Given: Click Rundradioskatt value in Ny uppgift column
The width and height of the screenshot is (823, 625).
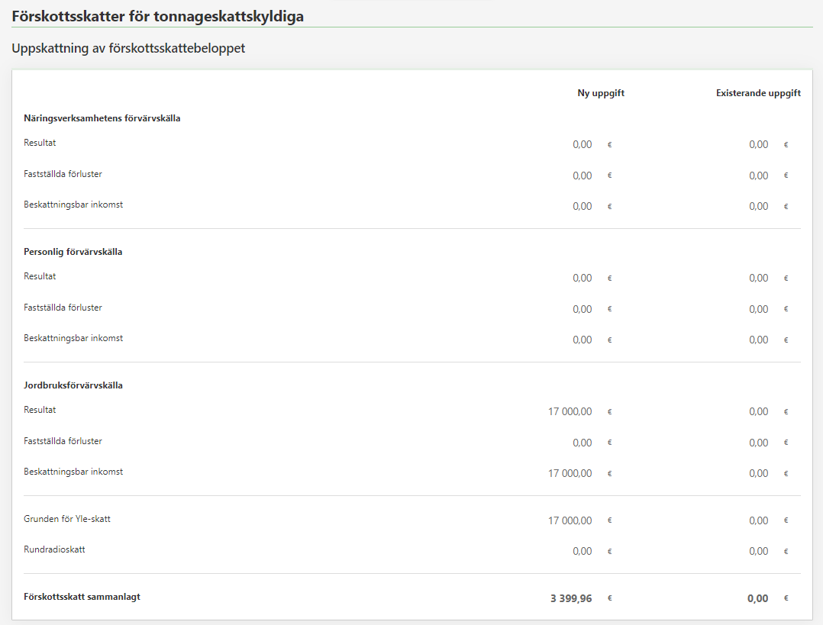Looking at the screenshot, I should tap(582, 551).
